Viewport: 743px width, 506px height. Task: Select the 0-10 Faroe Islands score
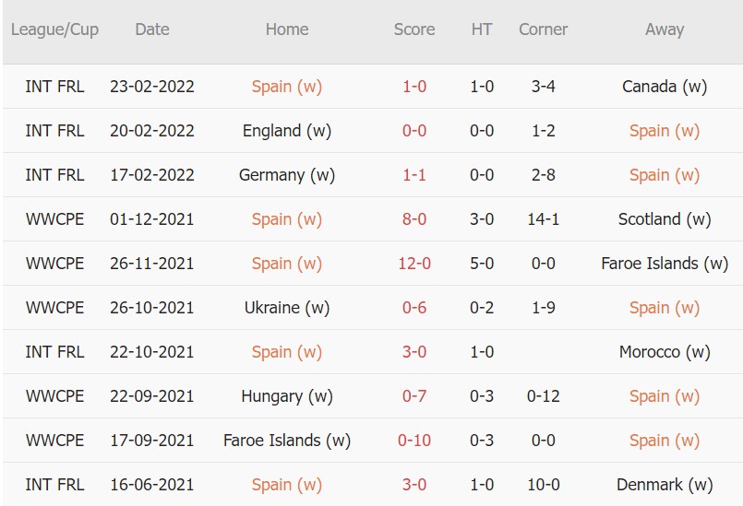tap(413, 441)
